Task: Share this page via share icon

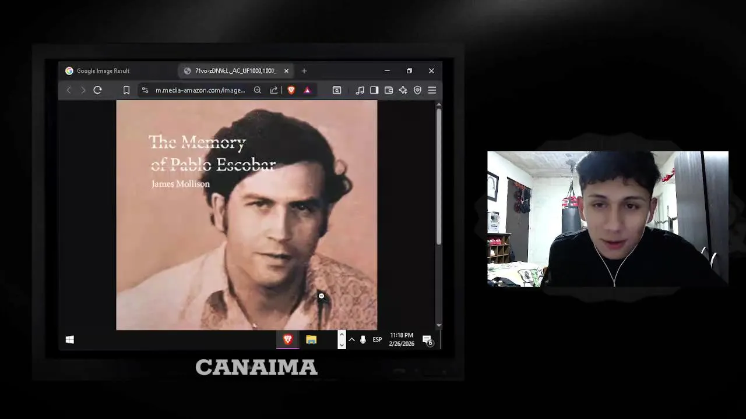Action: click(x=273, y=90)
